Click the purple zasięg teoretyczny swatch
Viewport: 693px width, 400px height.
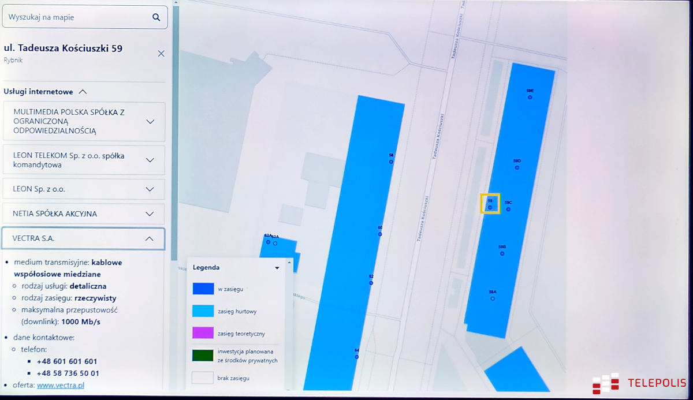pyautogui.click(x=203, y=333)
